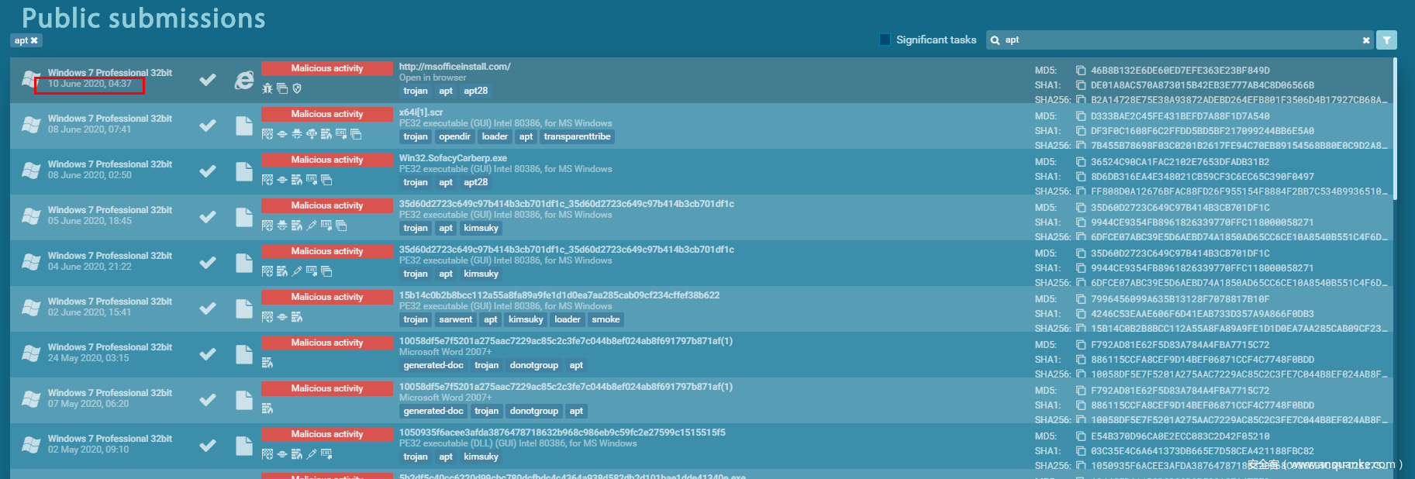Clear the search field with the X button
Screen dimensions: 1415x479
[1366, 40]
